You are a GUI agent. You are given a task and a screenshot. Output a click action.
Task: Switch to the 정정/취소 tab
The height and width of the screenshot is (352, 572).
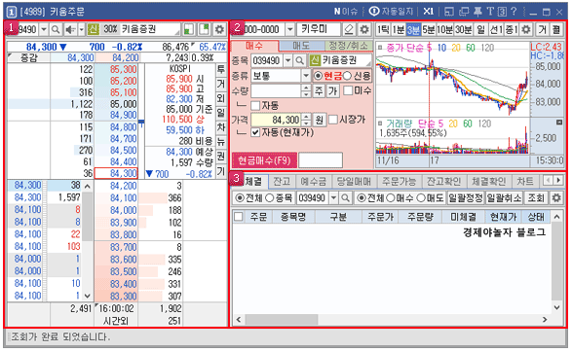coord(349,46)
